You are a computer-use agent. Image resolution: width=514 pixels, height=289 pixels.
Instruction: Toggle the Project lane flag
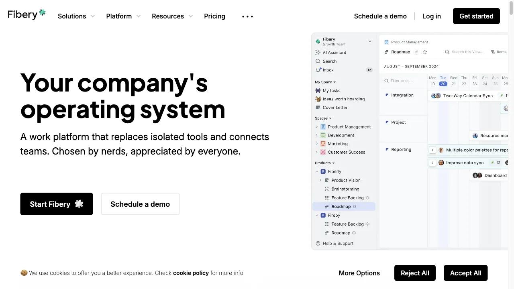click(x=387, y=122)
